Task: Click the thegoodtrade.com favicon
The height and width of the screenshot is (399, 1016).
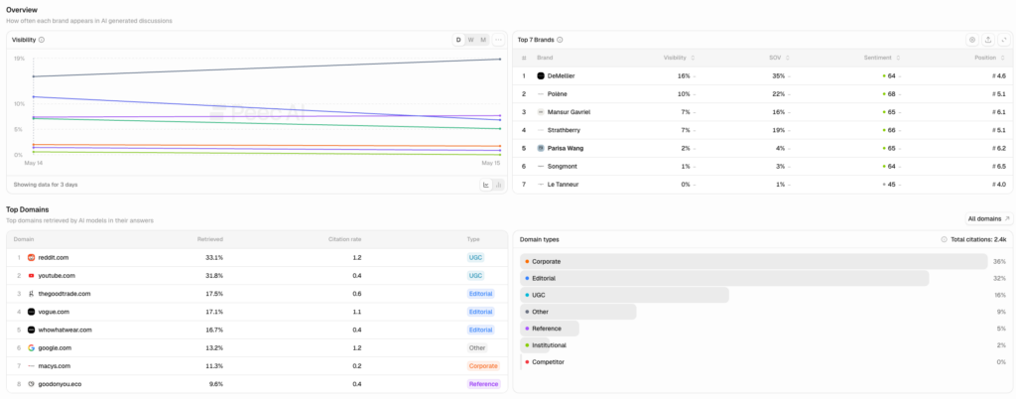Action: click(31, 294)
